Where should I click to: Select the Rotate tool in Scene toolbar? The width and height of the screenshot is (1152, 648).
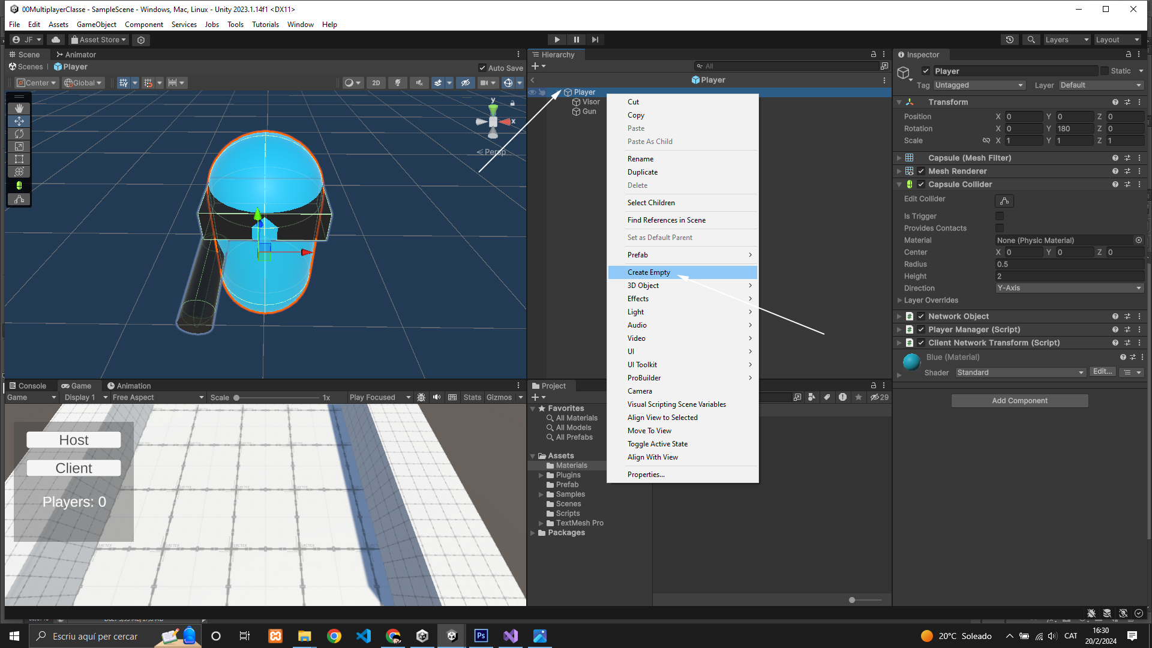(19, 134)
